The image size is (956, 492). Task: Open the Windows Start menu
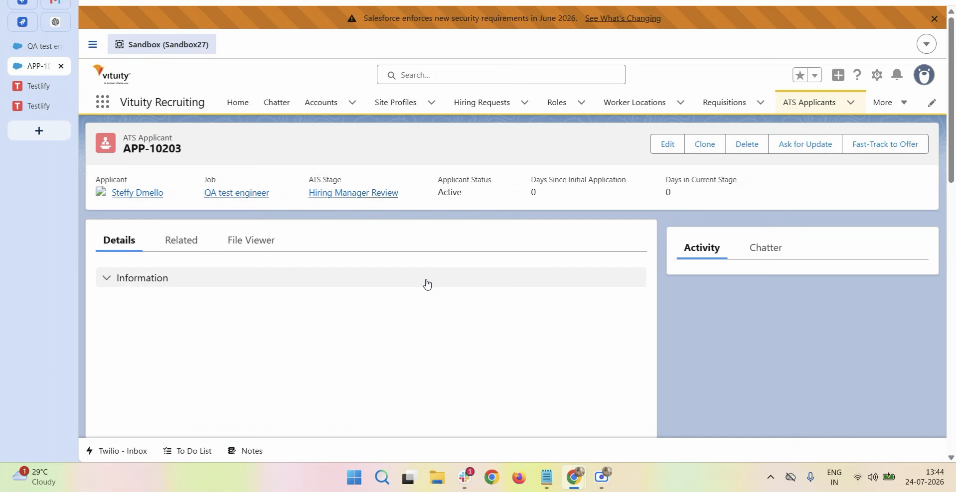(354, 478)
